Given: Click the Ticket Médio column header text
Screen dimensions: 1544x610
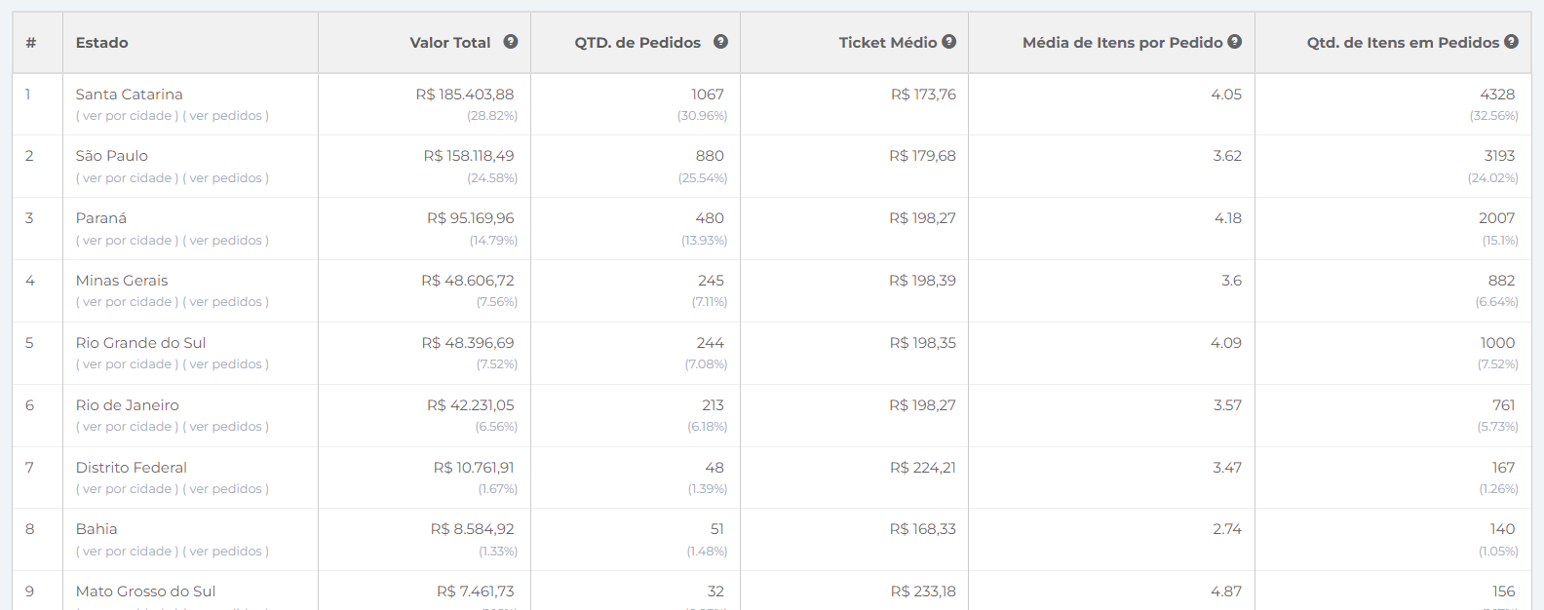Looking at the screenshot, I should (888, 43).
